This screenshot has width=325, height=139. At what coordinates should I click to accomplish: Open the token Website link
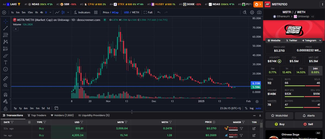point(274,40)
